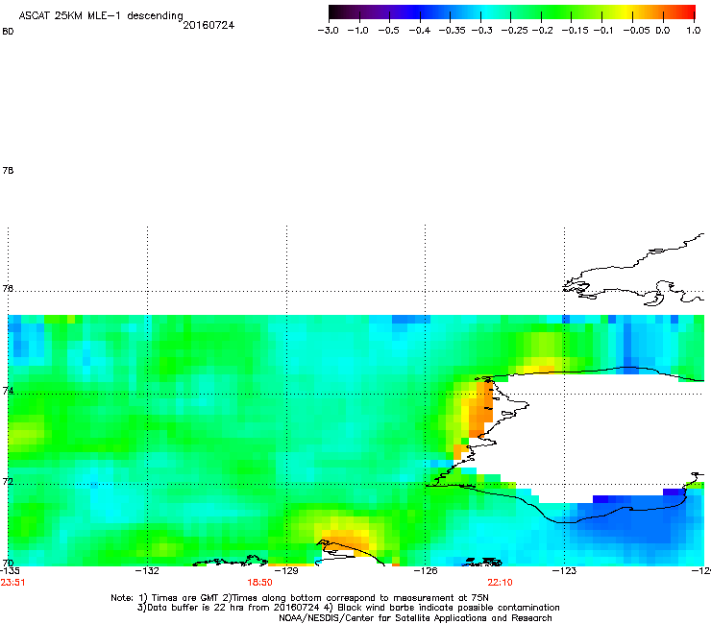
Task: Click the red "18:50" pass time
Action: tap(259, 583)
